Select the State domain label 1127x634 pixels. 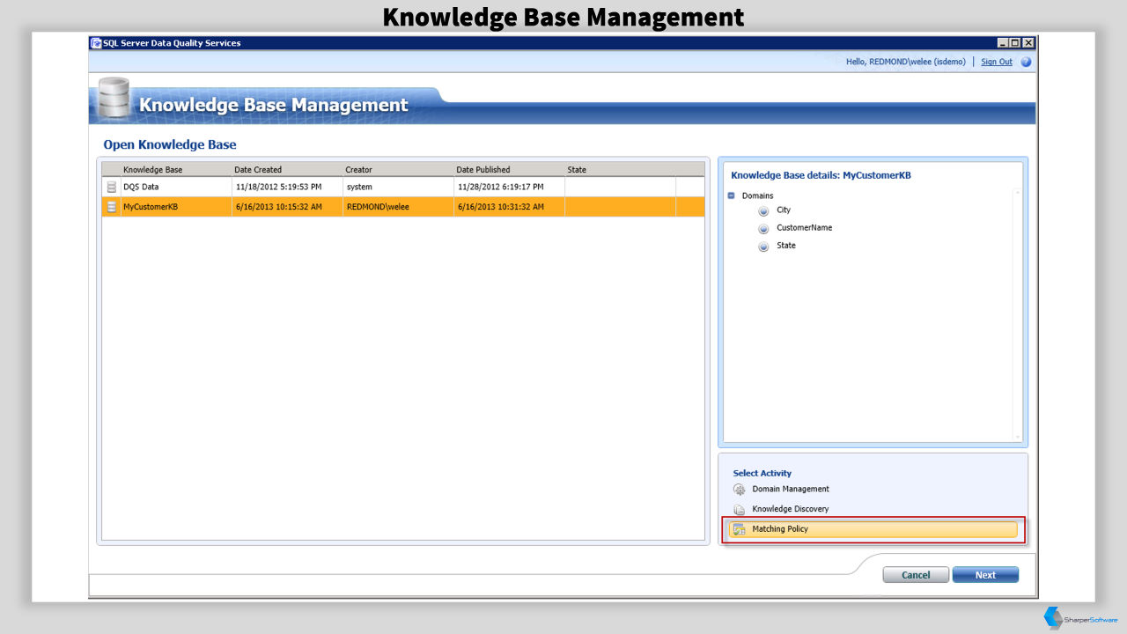(x=786, y=246)
